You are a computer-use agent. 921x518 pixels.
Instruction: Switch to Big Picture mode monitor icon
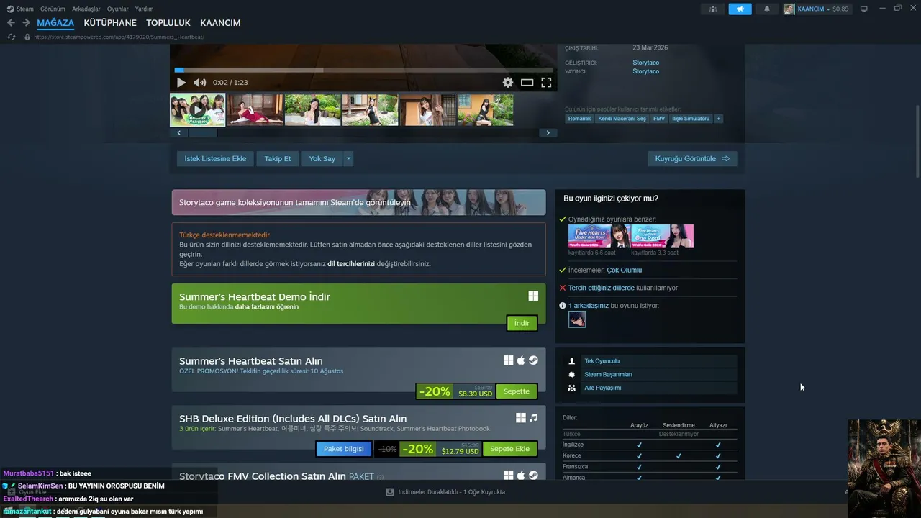click(864, 9)
